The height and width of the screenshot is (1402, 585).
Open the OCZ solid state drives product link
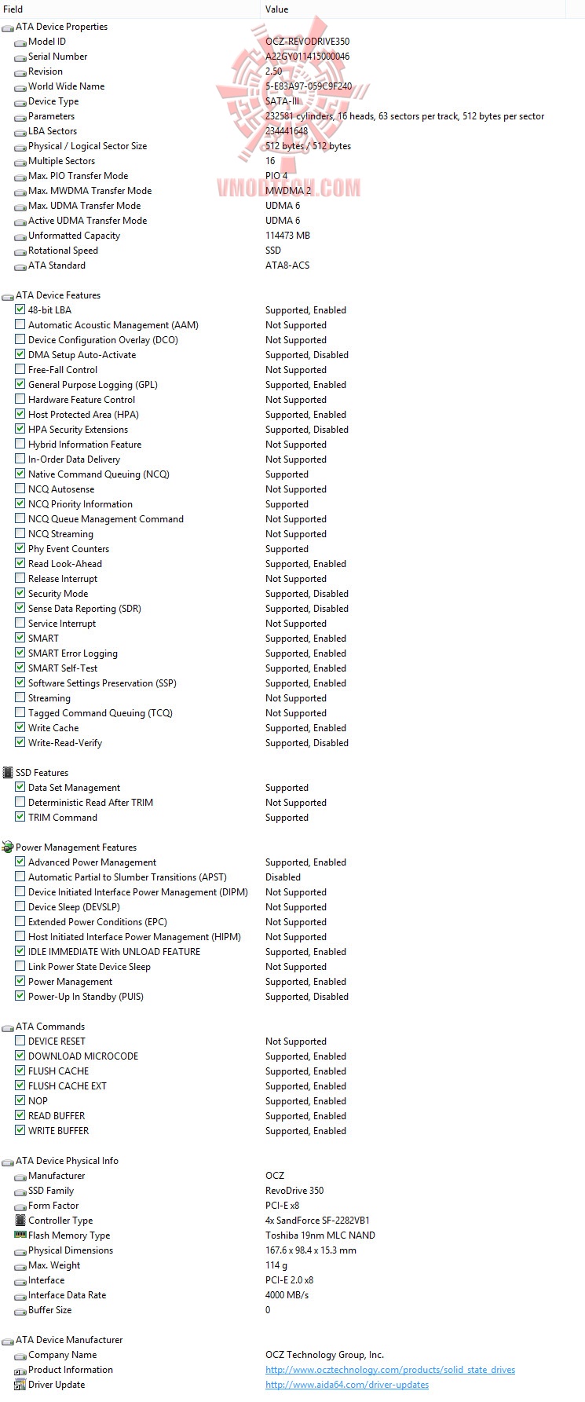click(390, 1370)
